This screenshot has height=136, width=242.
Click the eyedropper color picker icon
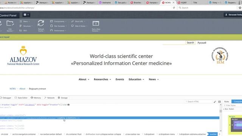pyautogui.click(x=215, y=102)
